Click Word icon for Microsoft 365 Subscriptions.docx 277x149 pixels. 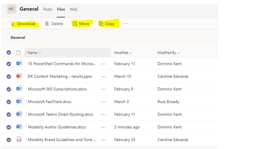(19, 89)
